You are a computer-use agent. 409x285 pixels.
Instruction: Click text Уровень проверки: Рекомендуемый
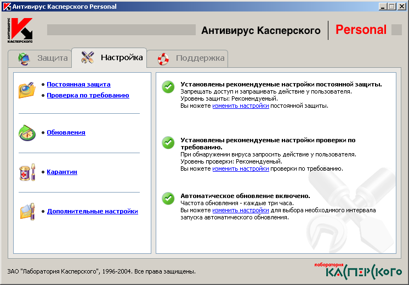(231, 161)
